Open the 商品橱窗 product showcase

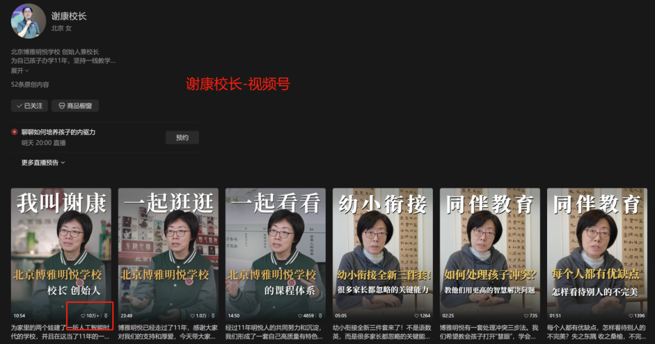(75, 105)
